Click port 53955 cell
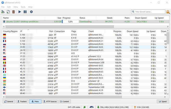This screenshot has height=109, width=171. [x=50, y=53]
